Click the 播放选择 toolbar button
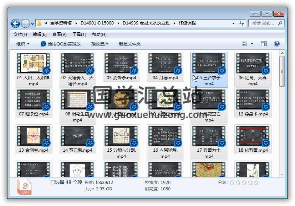Image resolution: width=295 pixels, height=206 pixels. 100,44
